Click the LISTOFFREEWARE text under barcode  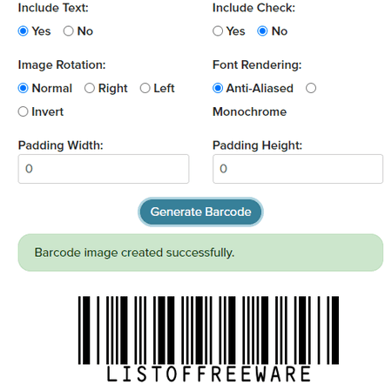pos(208,374)
